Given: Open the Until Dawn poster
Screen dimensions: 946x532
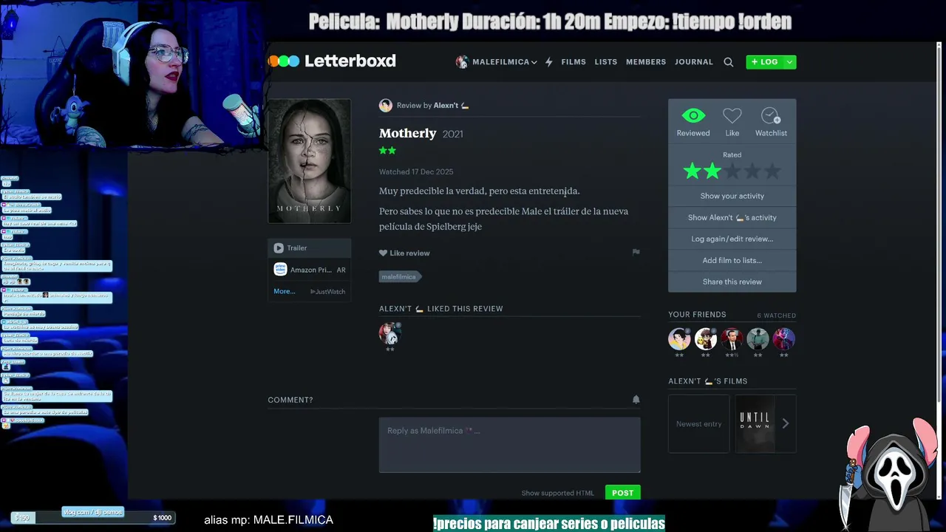Looking at the screenshot, I should click(x=755, y=423).
